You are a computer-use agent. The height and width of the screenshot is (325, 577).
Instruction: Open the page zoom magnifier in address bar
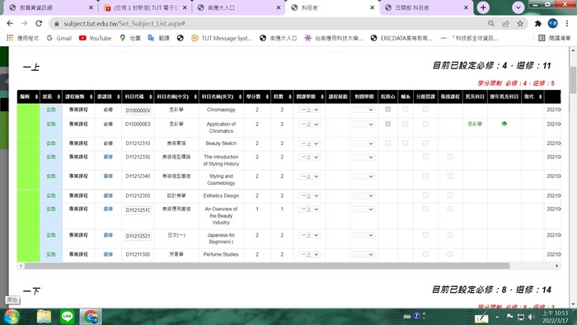point(491,24)
